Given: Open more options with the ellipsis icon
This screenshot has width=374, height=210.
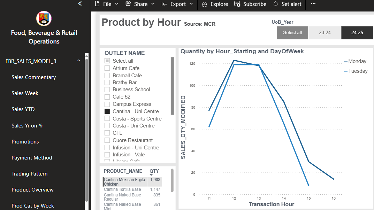Looking at the screenshot, I should coord(313,4).
